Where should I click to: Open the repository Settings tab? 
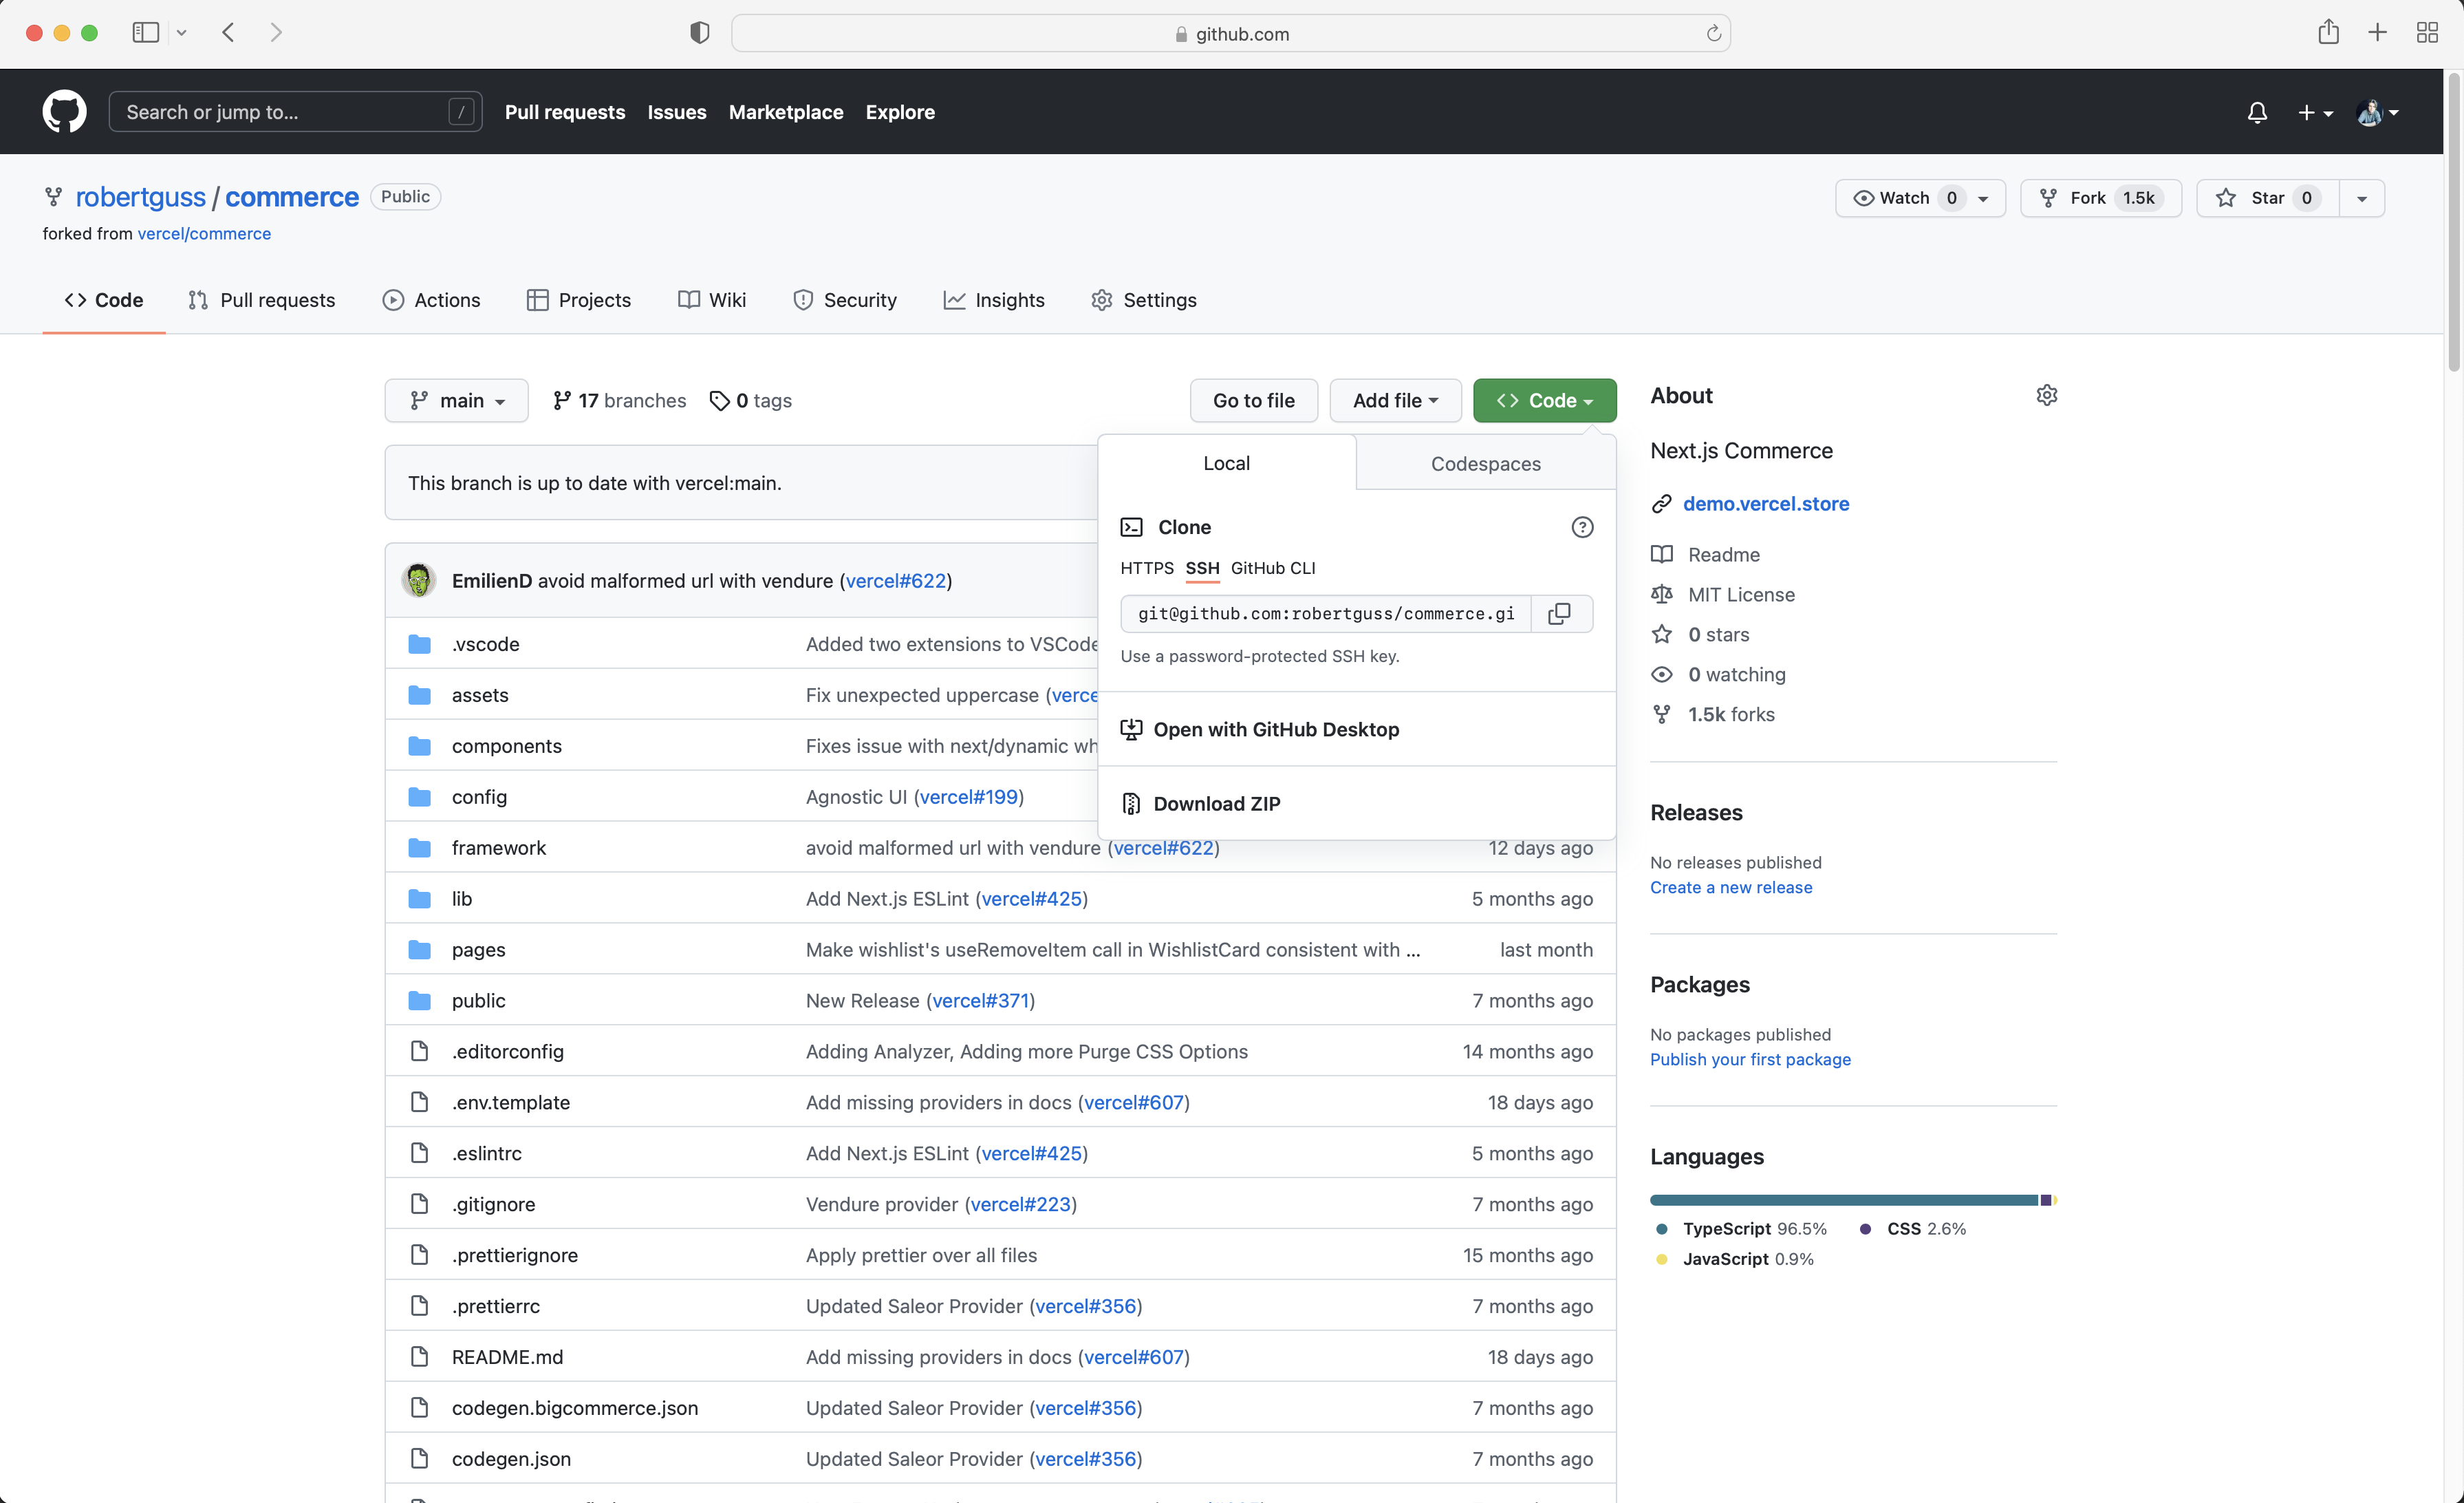click(1143, 300)
